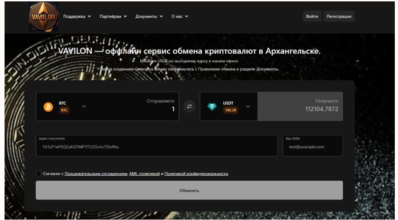Click the Войти button

pos(312,16)
